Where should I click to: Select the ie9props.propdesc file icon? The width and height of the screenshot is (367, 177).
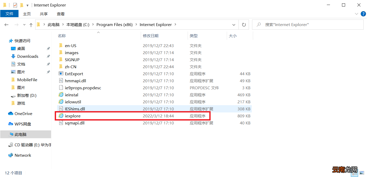coord(61,88)
